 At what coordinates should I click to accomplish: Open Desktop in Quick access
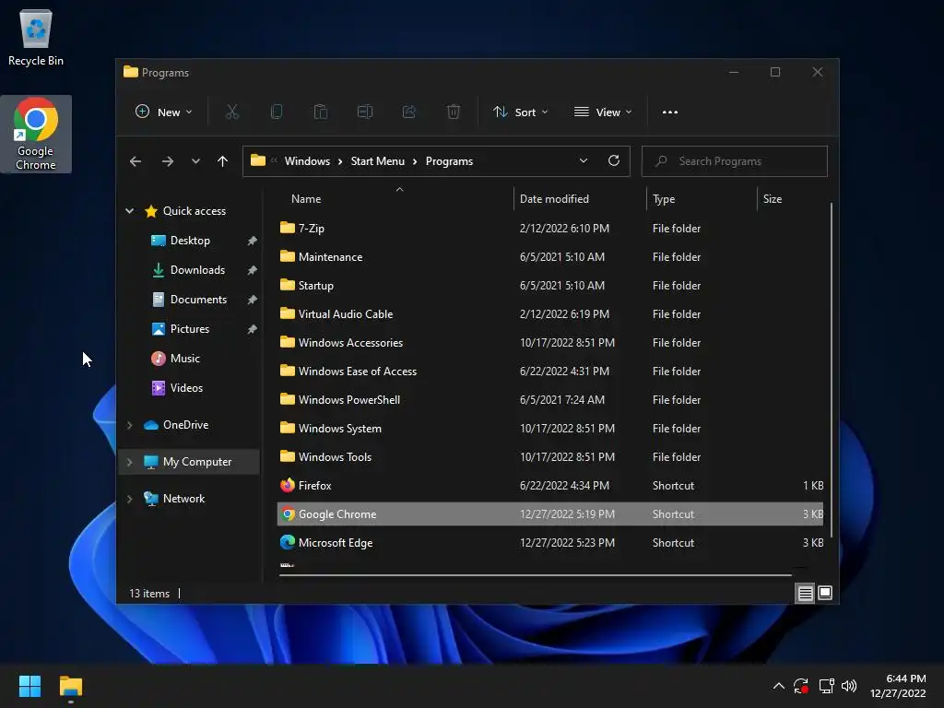[x=190, y=241]
